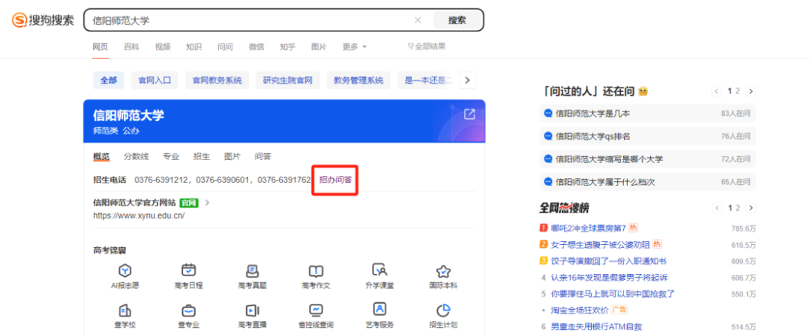Open hot search 男童走失用银行ATM自救

[596, 326]
